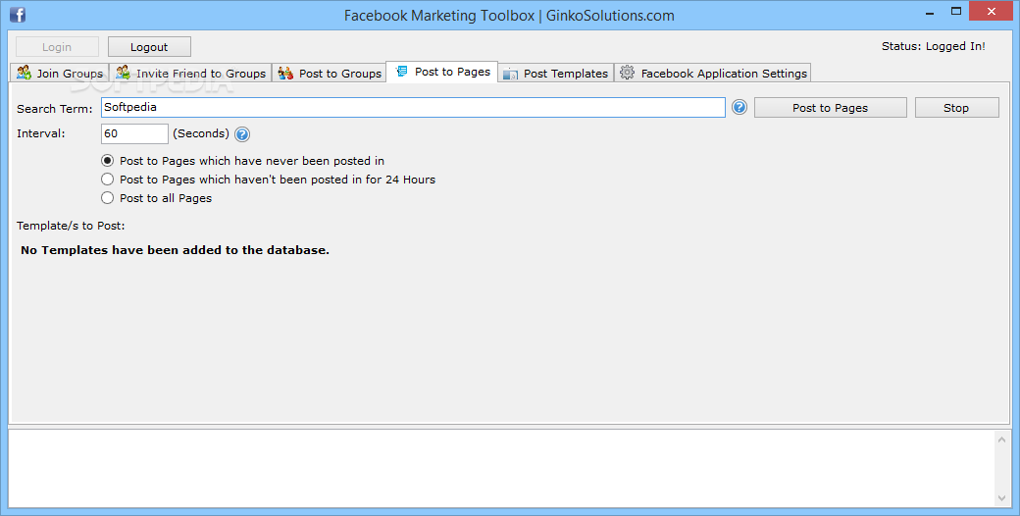Click the help icon next to Search Term
Image resolution: width=1020 pixels, height=516 pixels.
tap(739, 107)
